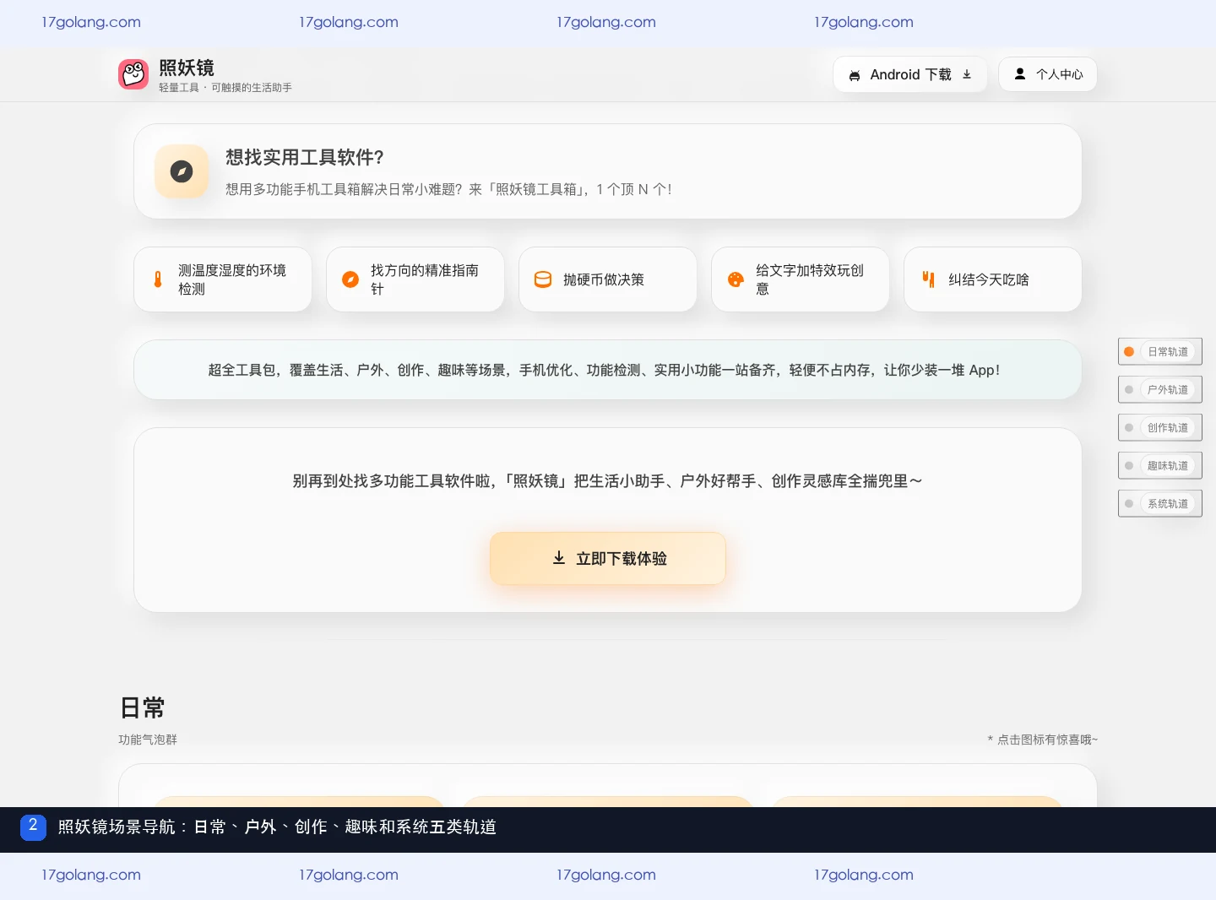
Task: Open the 找方向的精准指南针 card
Action: click(415, 279)
